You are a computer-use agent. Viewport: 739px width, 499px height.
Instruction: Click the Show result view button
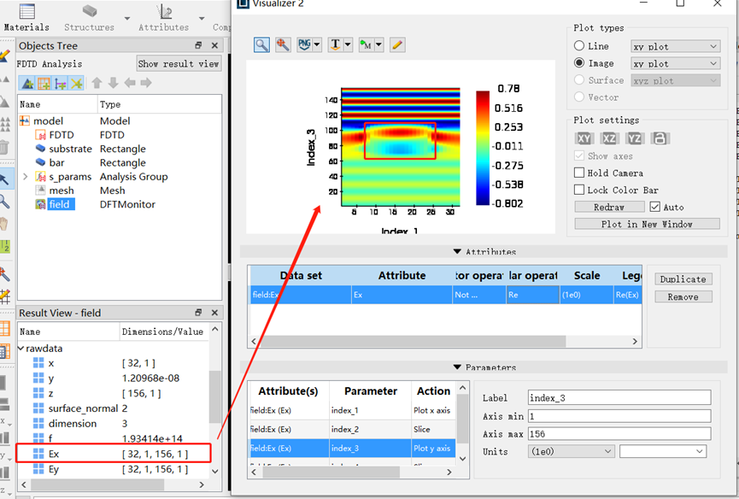point(179,63)
